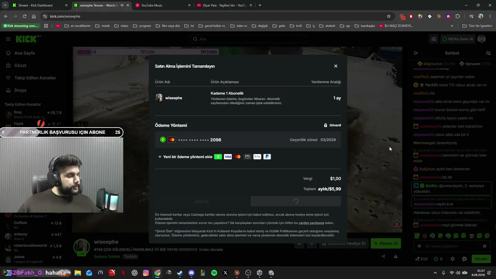This screenshot has width=496, height=279.
Task: Open the BU MAÇI İZLEMEYE bookmark
Action: tap(396, 26)
